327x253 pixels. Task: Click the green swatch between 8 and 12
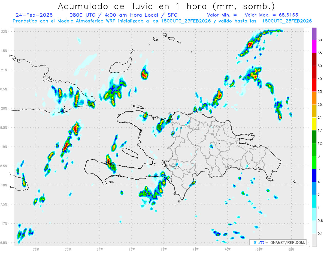click(314, 150)
